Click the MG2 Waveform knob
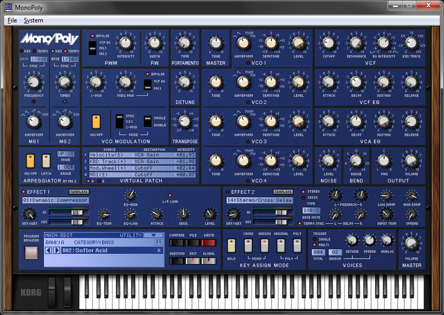This screenshot has height=315, width=444. tap(65, 122)
